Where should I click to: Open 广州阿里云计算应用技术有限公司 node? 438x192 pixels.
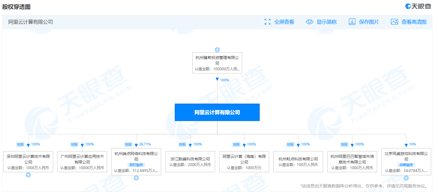[82, 162]
